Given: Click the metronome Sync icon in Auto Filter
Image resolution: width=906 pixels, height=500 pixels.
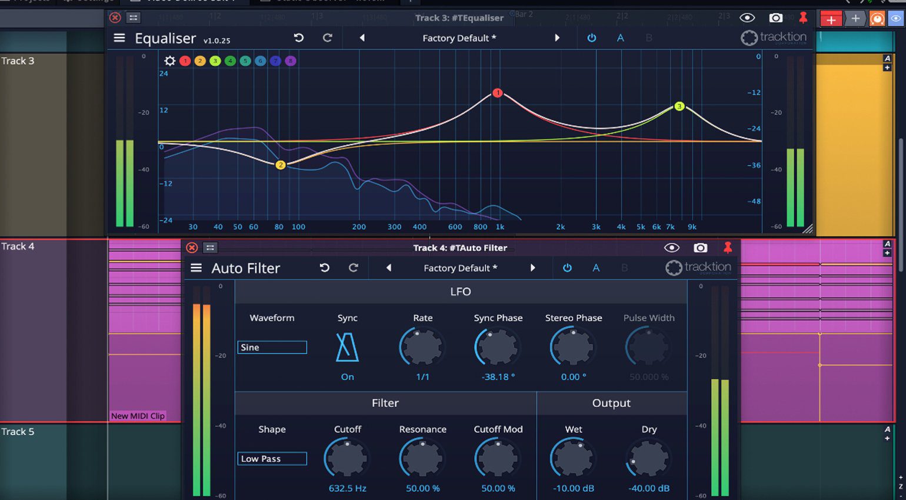Looking at the screenshot, I should click(347, 347).
